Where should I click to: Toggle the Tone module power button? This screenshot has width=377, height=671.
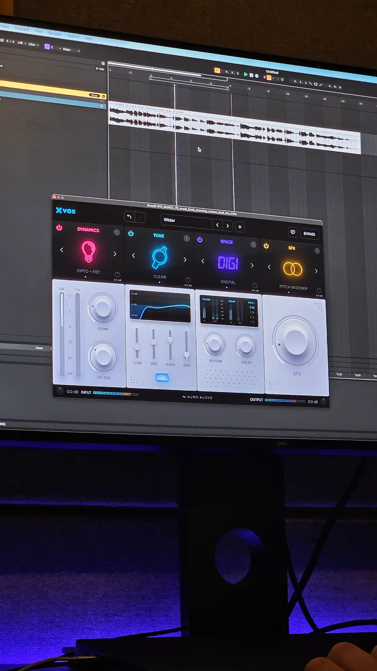tap(131, 233)
